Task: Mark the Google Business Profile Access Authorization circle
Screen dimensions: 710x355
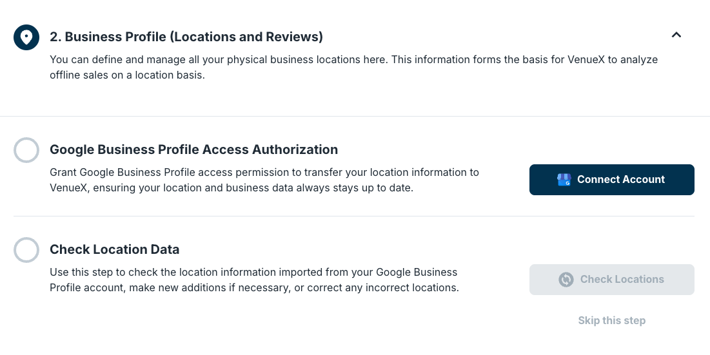Action: [x=26, y=149]
